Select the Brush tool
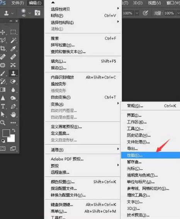The height and width of the screenshot is (219, 180). coord(3,73)
